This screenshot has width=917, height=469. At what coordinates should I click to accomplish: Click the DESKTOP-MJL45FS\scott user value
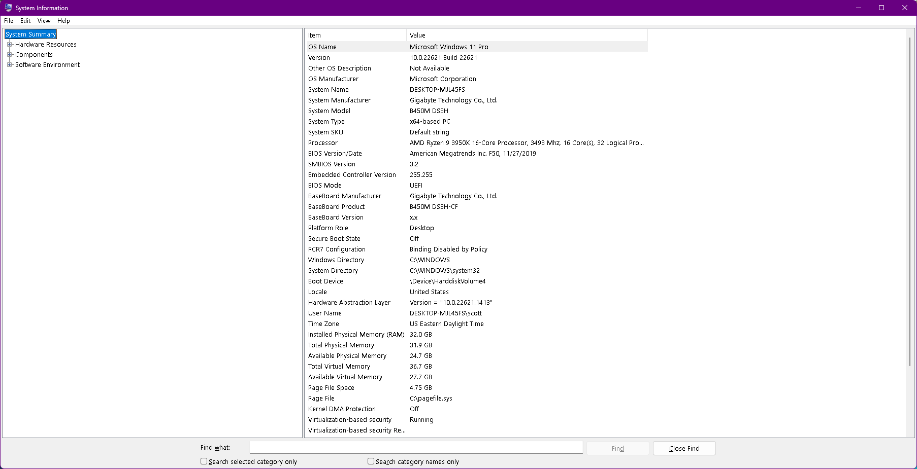point(446,313)
